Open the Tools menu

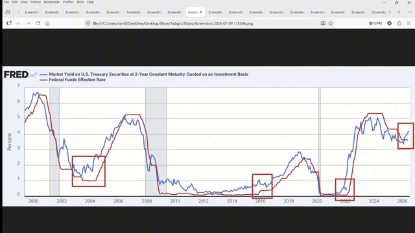(x=80, y=2)
